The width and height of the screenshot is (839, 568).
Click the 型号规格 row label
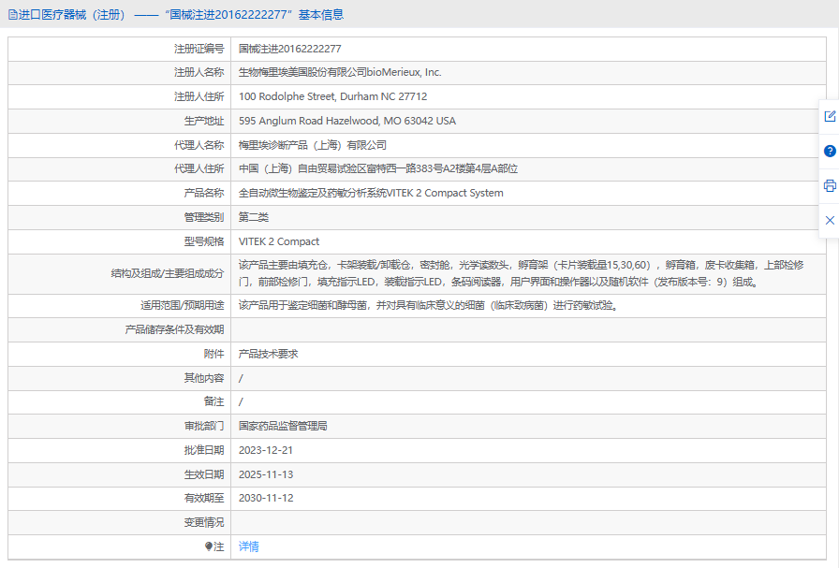tap(204, 241)
